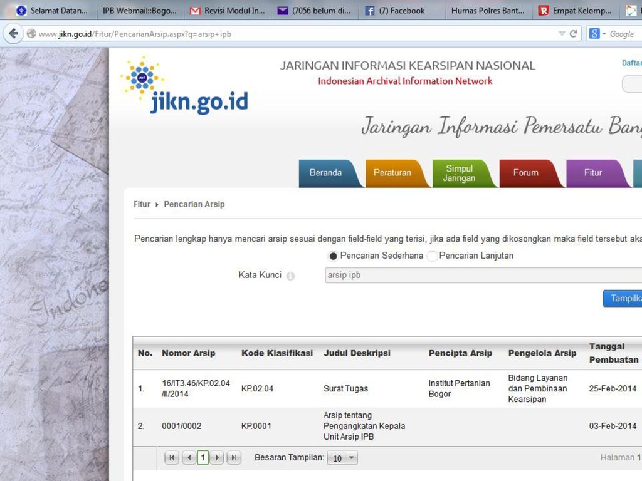Image resolution: width=642 pixels, height=481 pixels.
Task: Open the Besaran Tampilan page size dropdown
Action: click(342, 458)
